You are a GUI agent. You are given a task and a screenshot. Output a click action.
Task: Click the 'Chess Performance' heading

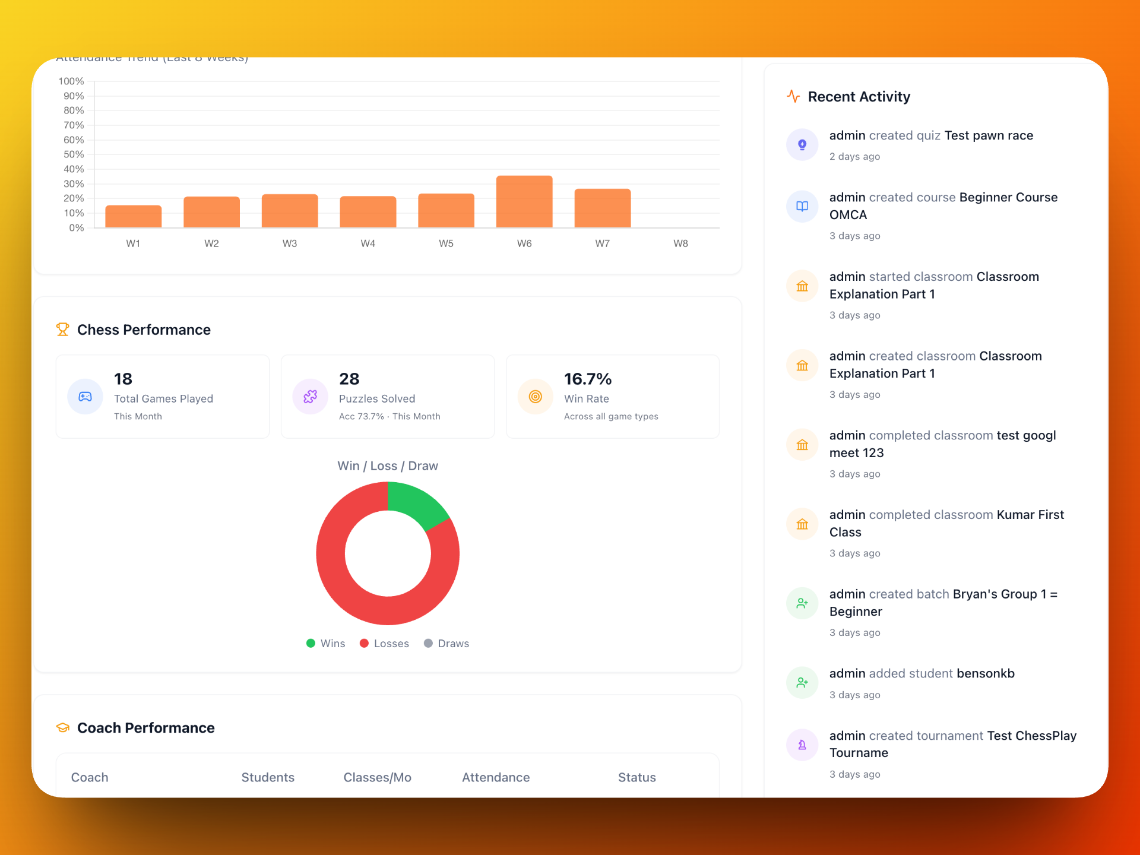pos(144,330)
